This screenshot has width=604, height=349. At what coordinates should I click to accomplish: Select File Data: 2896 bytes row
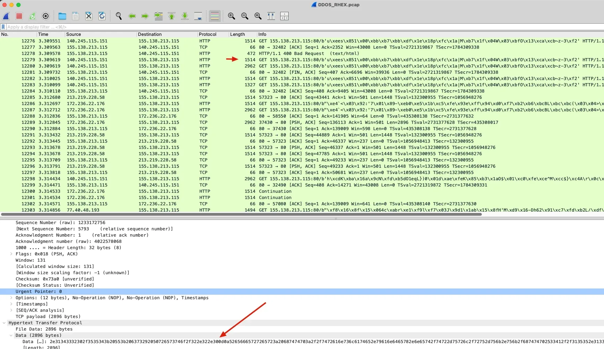point(302,329)
